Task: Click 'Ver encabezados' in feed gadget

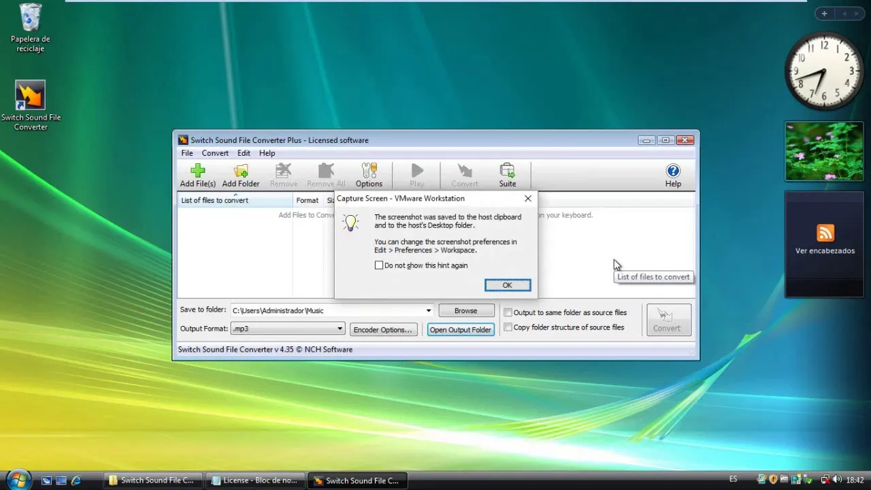Action: pyautogui.click(x=825, y=250)
